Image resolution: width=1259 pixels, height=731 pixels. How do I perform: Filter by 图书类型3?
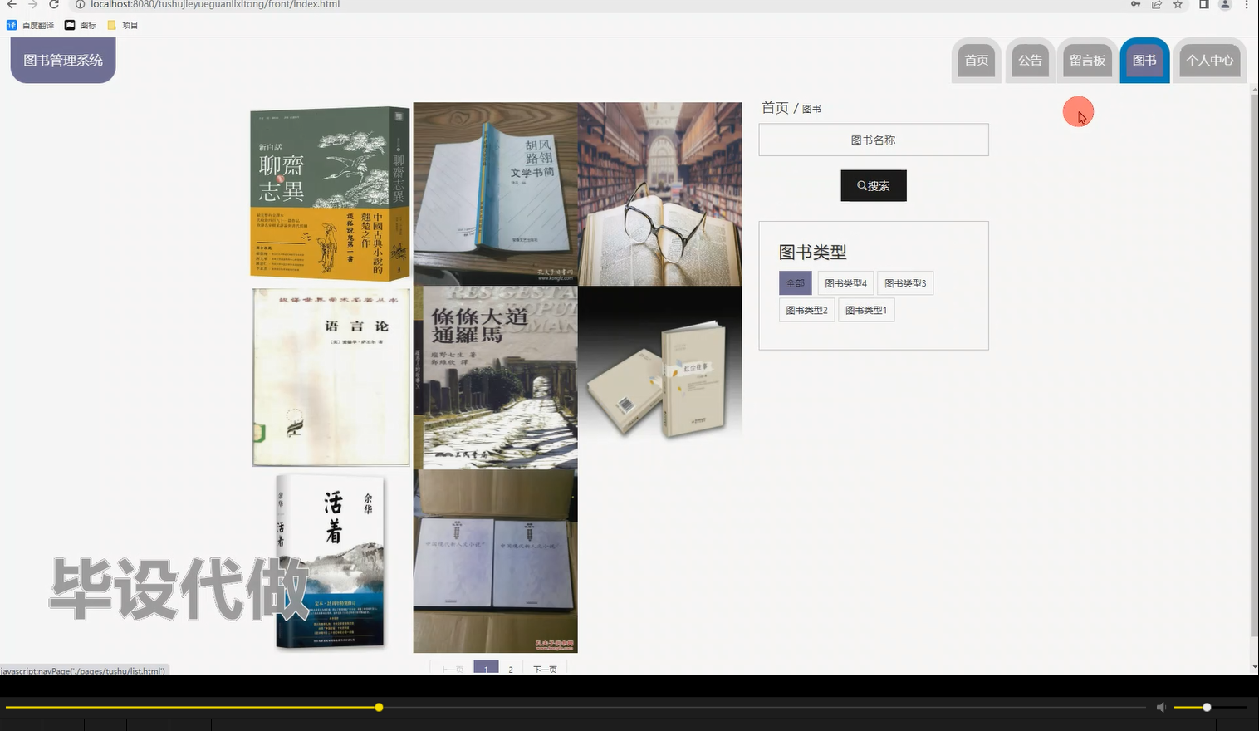905,283
